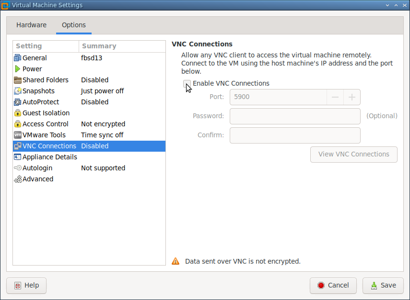Open Help for virtual machine settings
410x300 pixels.
click(x=26, y=285)
